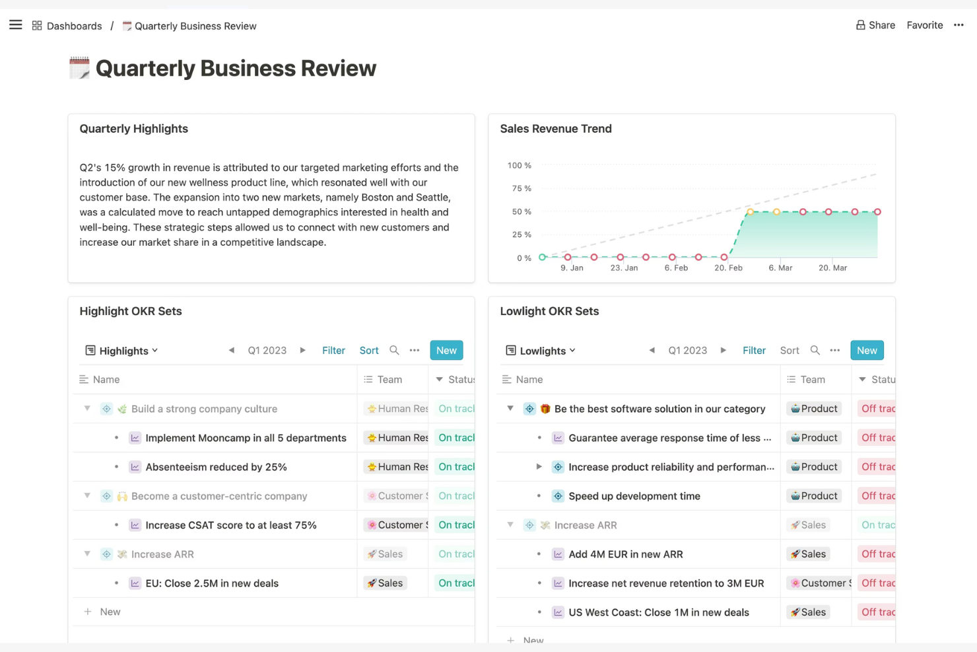Image resolution: width=977 pixels, height=652 pixels.
Task: Click the previous period arrow for Q1 2023 Highlights
Action: pos(232,350)
